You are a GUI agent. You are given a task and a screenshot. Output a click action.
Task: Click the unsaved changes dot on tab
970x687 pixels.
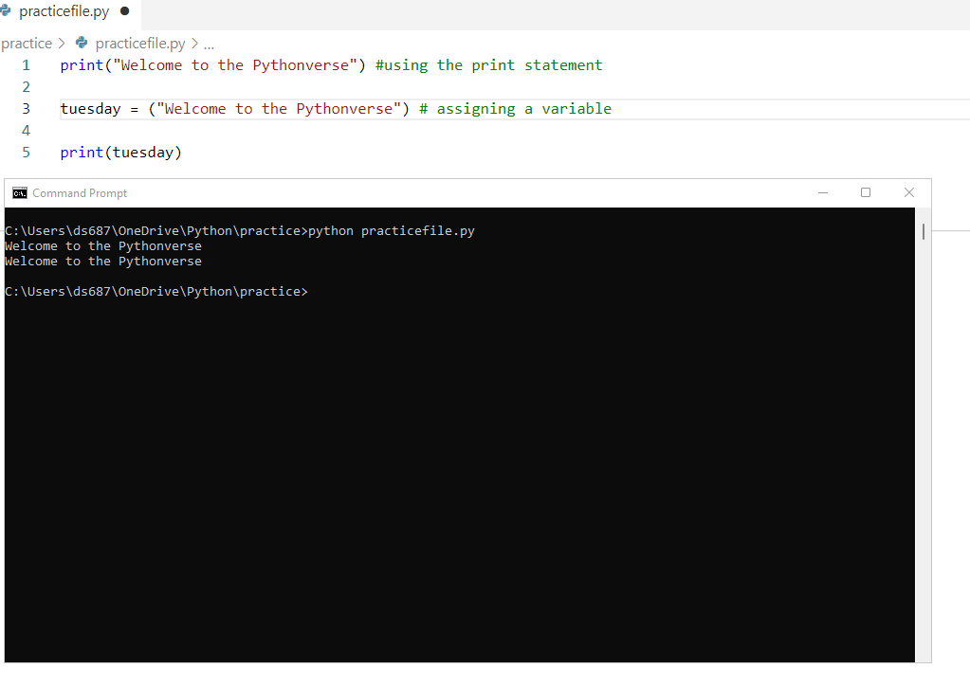[124, 11]
